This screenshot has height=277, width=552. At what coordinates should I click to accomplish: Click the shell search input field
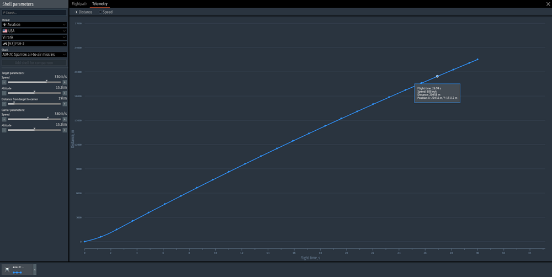coord(34,13)
